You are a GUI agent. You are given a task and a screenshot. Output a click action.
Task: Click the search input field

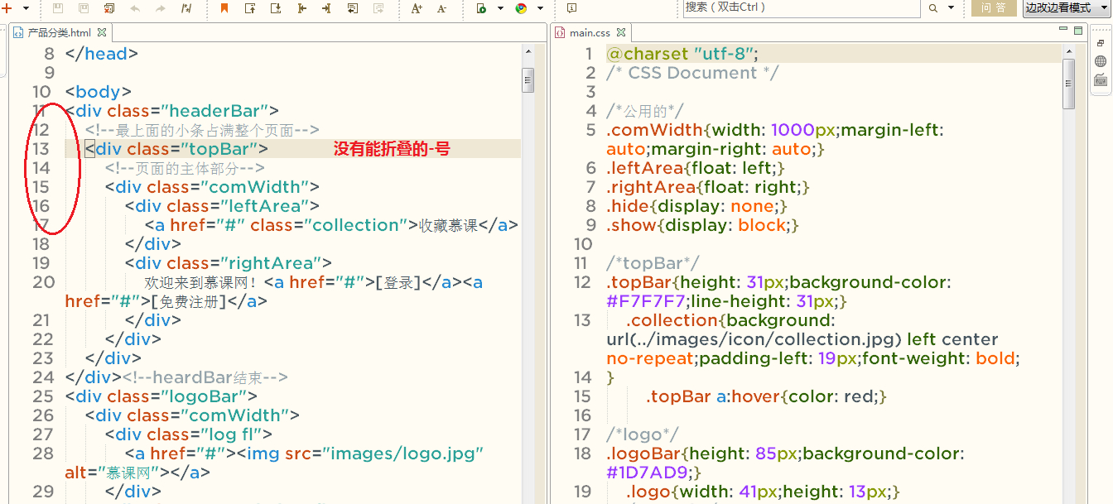(800, 8)
